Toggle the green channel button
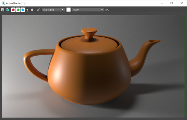The image size is (187, 120). (18, 10)
